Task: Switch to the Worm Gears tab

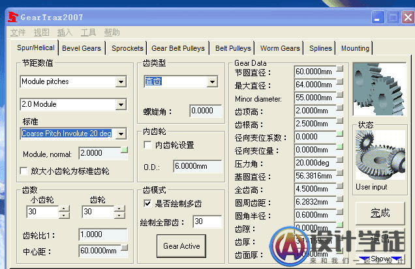Action: (280, 48)
